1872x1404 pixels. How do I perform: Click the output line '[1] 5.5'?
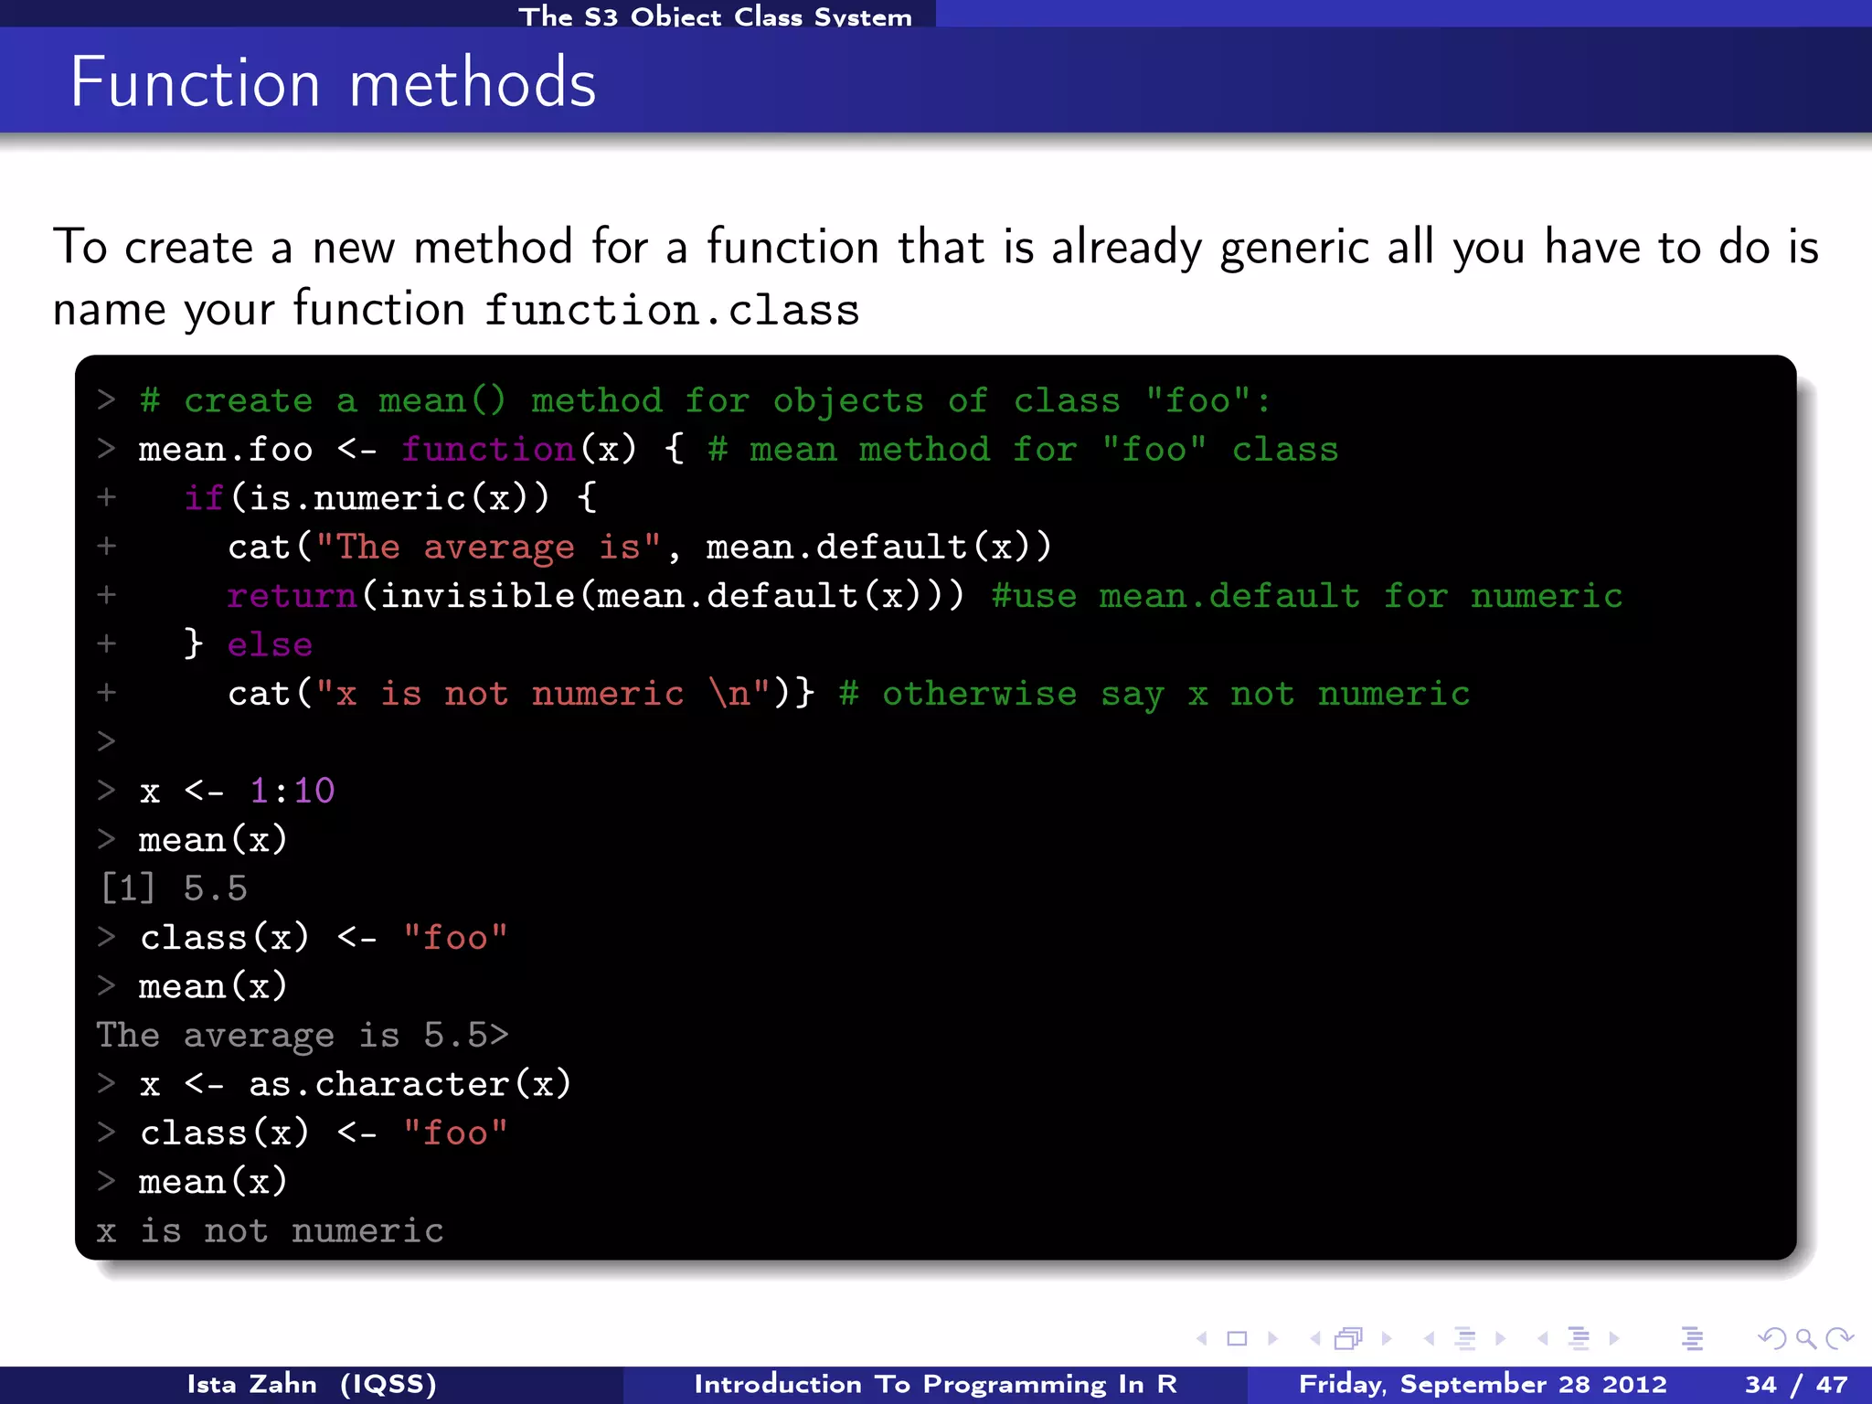pyautogui.click(x=173, y=888)
